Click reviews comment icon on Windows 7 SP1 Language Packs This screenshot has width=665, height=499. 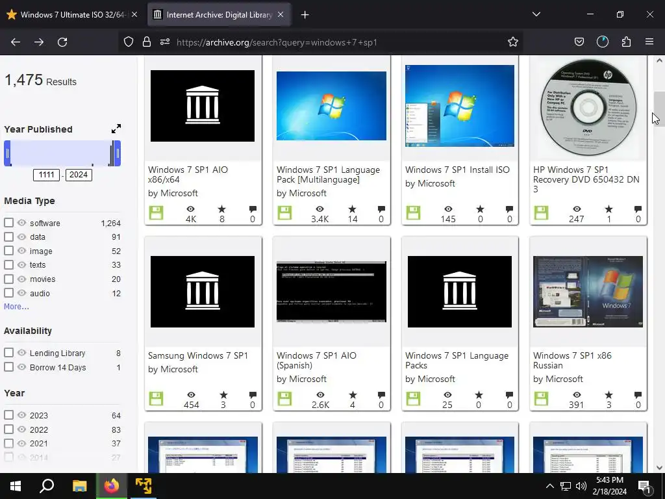coord(509,394)
